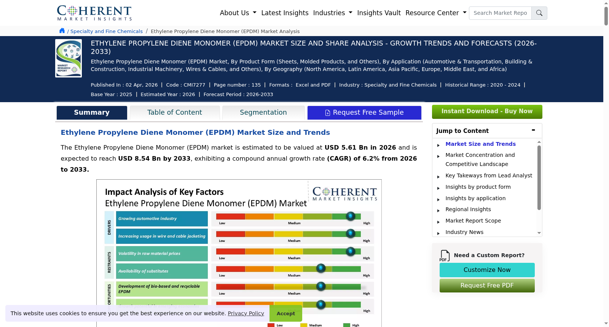
Task: Click arrow beside Market Size and Trends
Action: pos(438,145)
